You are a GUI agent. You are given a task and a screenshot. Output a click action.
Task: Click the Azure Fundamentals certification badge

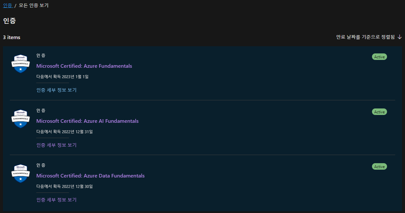click(x=21, y=64)
